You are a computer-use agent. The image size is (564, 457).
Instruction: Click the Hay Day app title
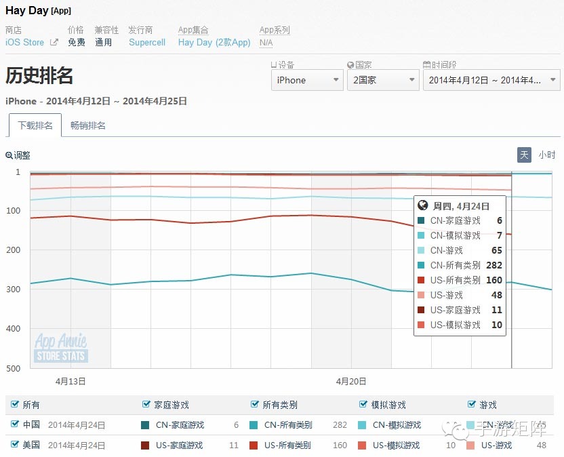point(27,10)
